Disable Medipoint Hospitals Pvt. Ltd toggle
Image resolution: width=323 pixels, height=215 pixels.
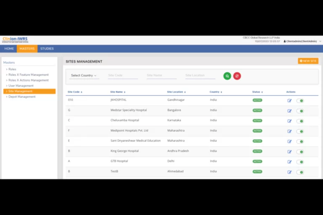(300, 131)
